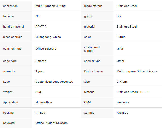
Task: Select "Guangdong, China" place of origin value
Action: [48, 37]
